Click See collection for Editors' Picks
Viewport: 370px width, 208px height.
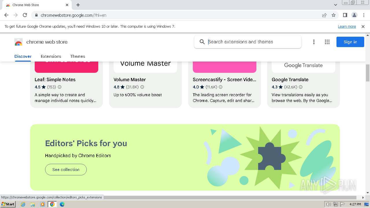[x=66, y=170]
